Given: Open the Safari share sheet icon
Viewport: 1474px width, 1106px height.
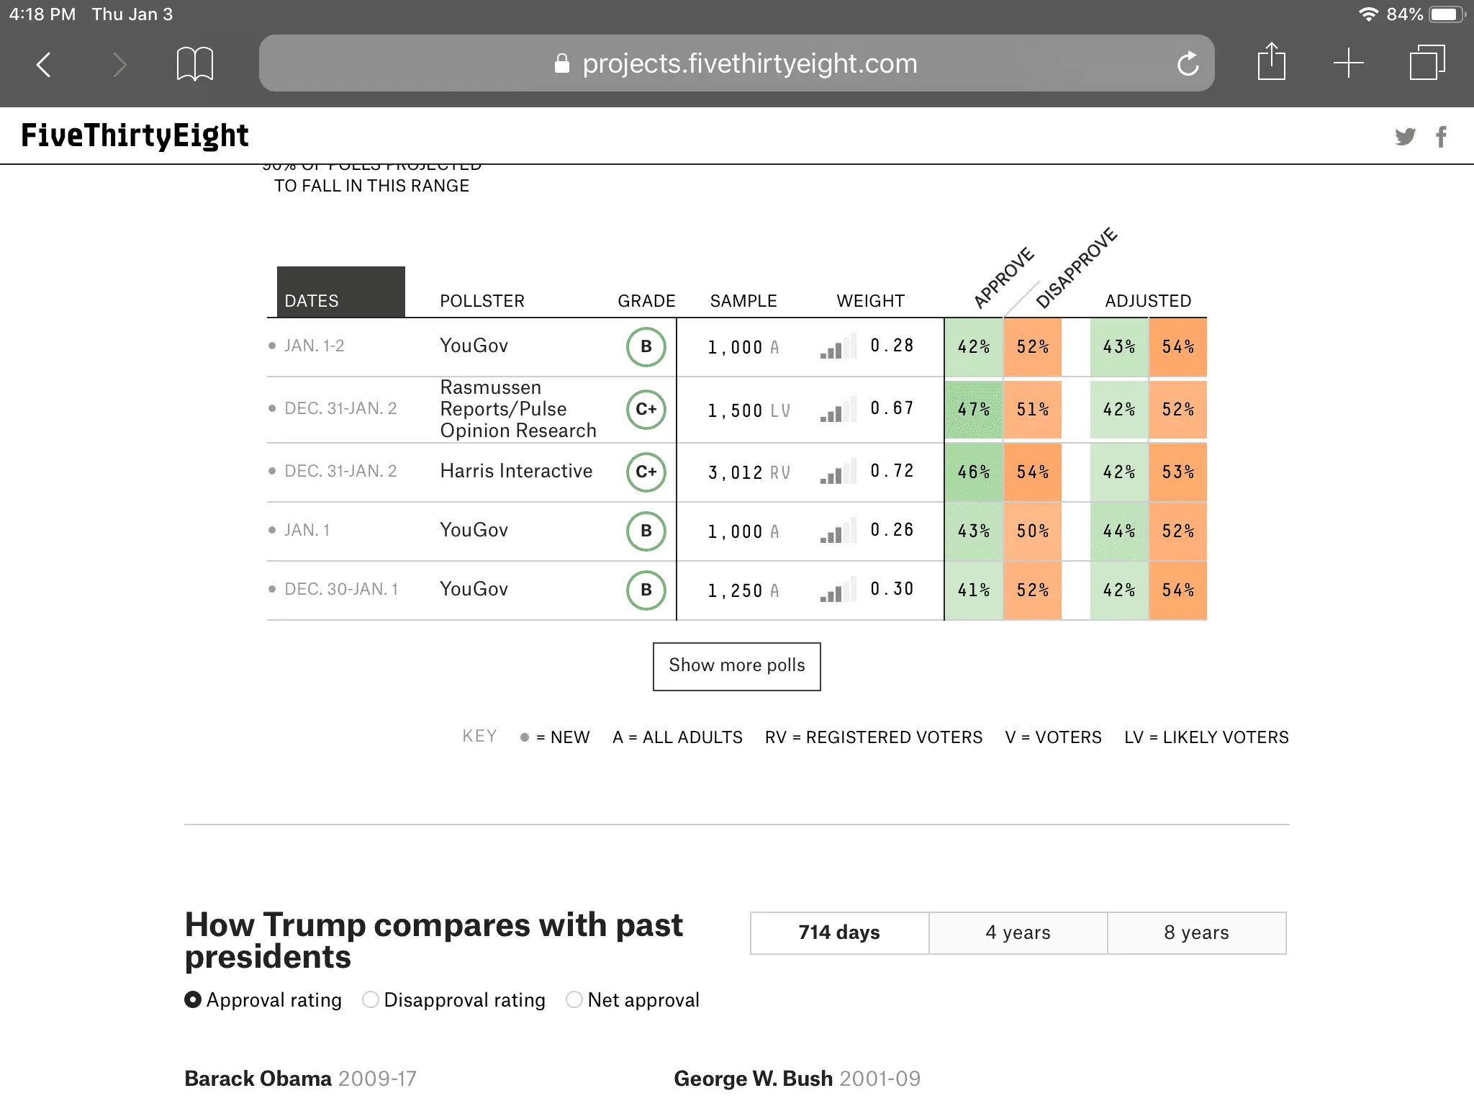Looking at the screenshot, I should point(1271,62).
